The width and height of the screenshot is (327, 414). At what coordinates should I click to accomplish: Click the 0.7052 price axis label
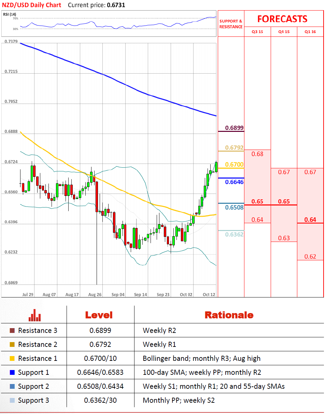(x=11, y=102)
